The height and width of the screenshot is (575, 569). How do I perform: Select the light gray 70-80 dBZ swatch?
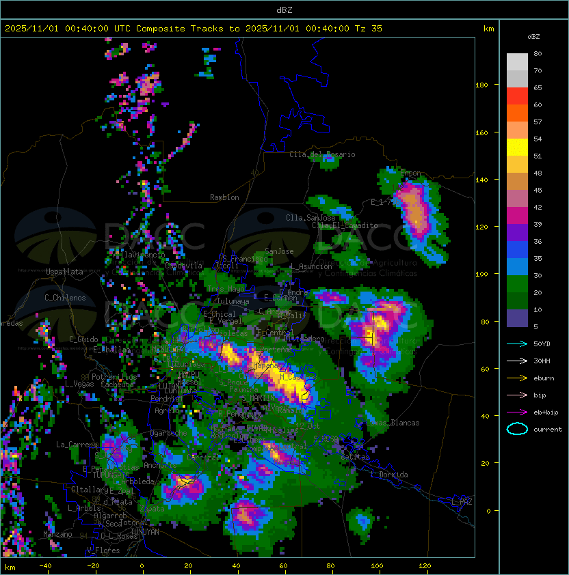coord(517,62)
